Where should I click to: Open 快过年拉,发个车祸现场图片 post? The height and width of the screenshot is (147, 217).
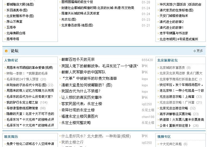pos(181,85)
